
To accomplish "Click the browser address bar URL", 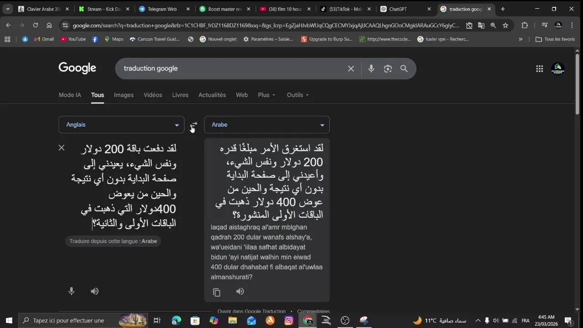I will (x=266, y=26).
